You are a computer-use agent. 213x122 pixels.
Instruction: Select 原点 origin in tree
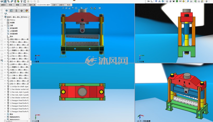11,36
